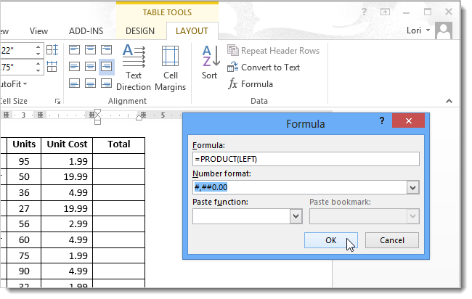Close the Formula dialog

[x=409, y=121]
